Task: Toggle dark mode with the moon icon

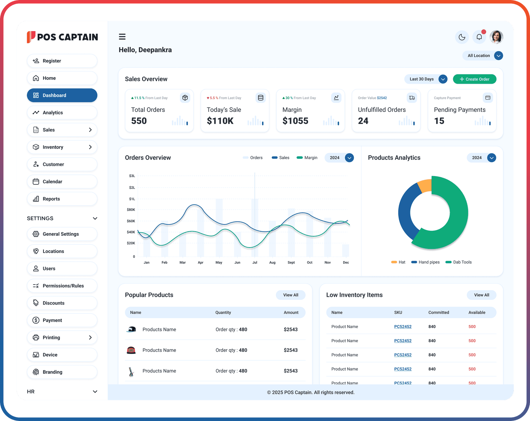Action: 462,37
